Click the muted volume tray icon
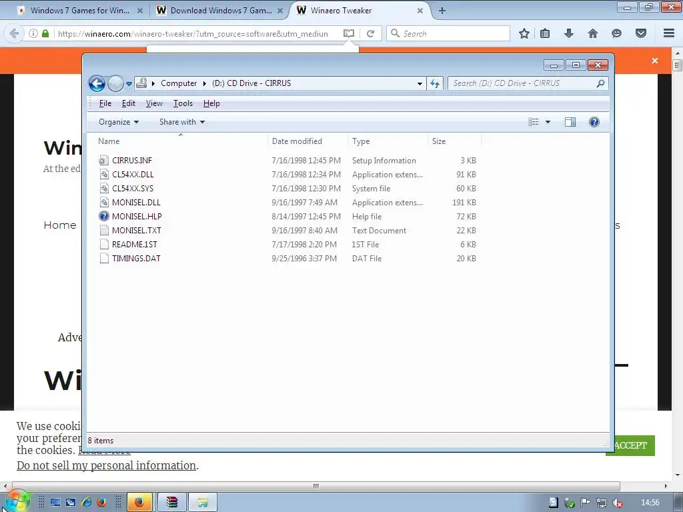The width and height of the screenshot is (683, 512). (x=617, y=503)
